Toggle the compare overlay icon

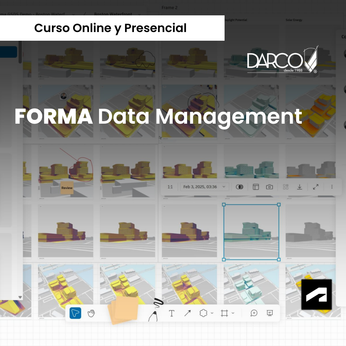click(239, 187)
